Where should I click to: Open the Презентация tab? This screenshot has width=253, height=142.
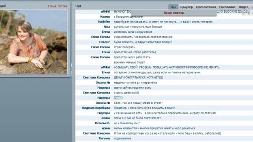pos(206,7)
